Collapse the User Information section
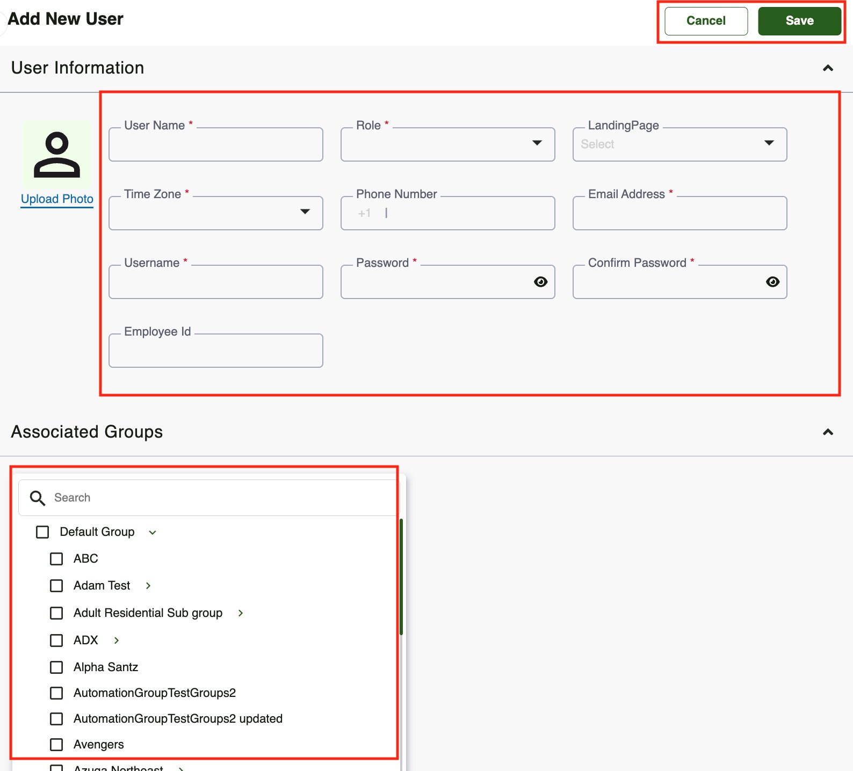The width and height of the screenshot is (853, 771). coord(828,68)
